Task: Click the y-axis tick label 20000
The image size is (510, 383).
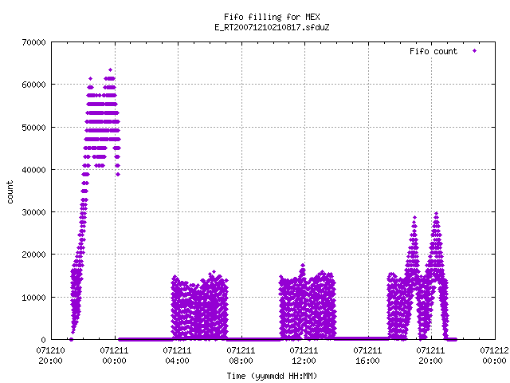Action: (33, 255)
